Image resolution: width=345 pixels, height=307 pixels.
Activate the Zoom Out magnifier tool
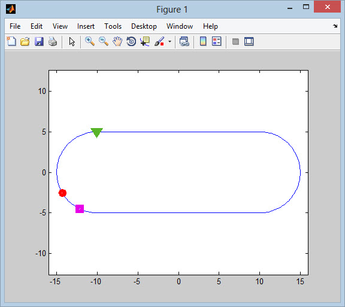pyautogui.click(x=104, y=41)
